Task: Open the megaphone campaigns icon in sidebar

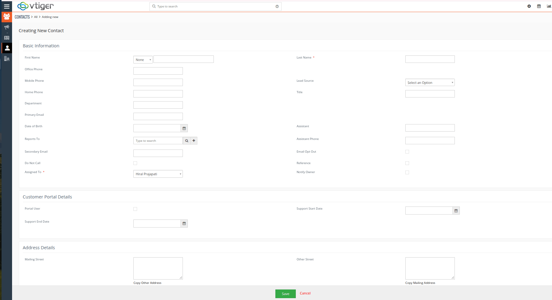Action: coord(6,27)
